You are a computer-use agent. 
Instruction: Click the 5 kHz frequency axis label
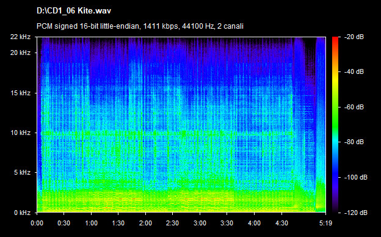tap(22, 173)
